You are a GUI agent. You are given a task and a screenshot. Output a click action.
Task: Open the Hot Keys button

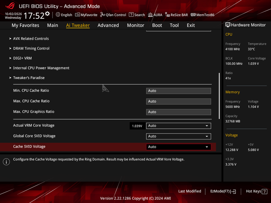click(x=256, y=191)
